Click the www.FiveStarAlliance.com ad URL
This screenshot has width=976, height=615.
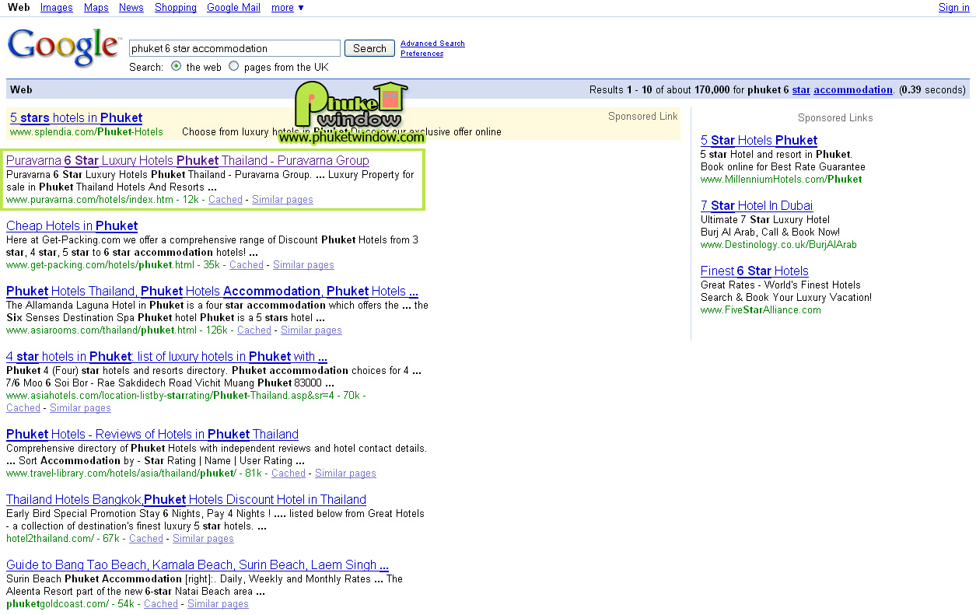click(x=761, y=310)
